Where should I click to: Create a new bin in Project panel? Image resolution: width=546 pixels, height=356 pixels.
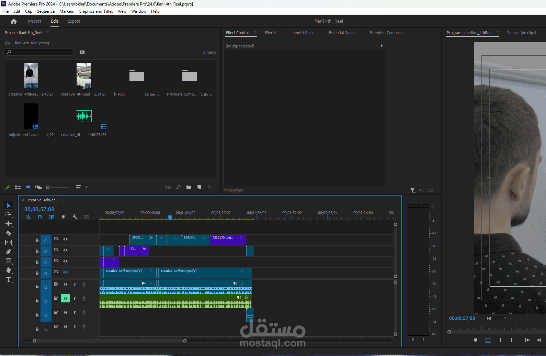[x=189, y=187]
